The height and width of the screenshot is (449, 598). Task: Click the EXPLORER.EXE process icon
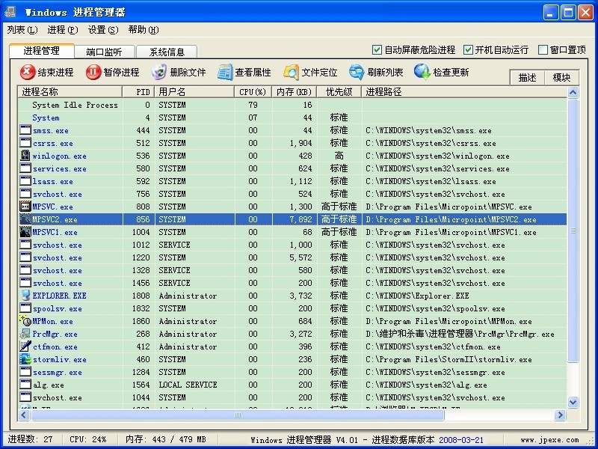[25, 296]
